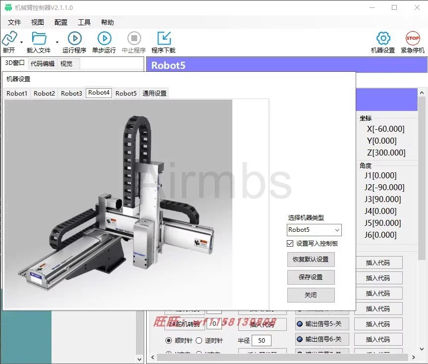The image size is (428, 364).
Task: Open the 工具 menu
Action: click(x=84, y=22)
